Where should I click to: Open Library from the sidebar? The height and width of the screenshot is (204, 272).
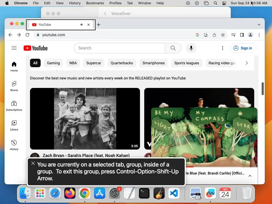coord(14,126)
